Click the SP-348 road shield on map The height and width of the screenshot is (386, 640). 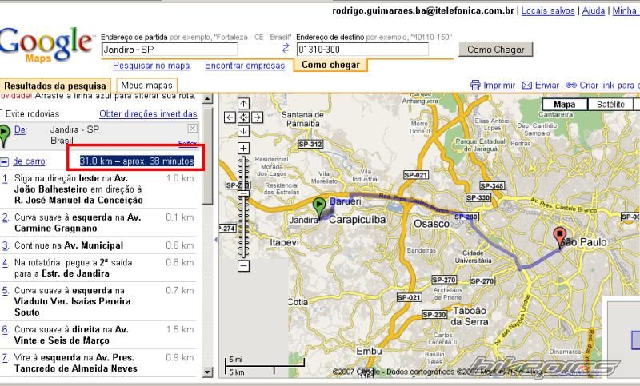pos(492,186)
